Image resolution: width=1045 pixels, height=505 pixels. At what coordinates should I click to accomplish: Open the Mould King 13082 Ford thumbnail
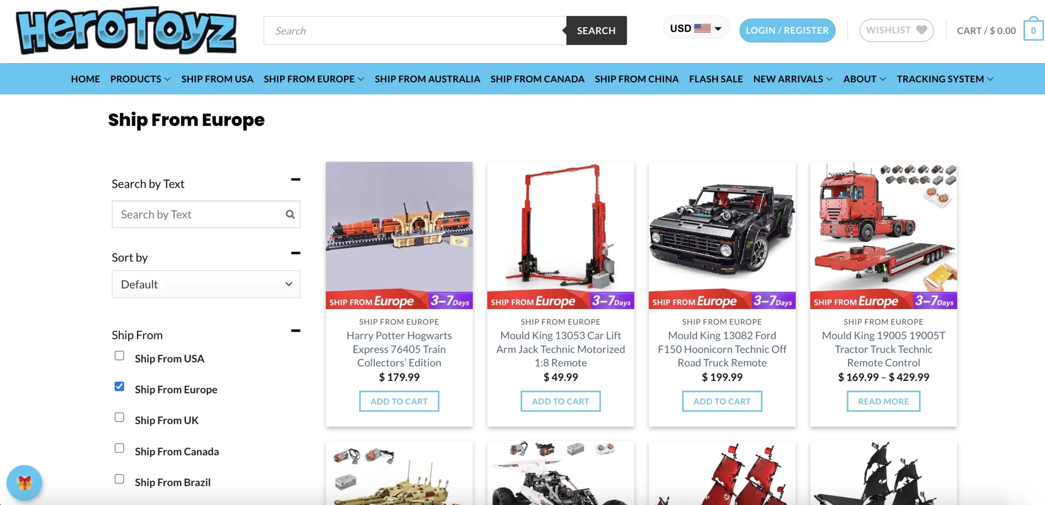722,235
